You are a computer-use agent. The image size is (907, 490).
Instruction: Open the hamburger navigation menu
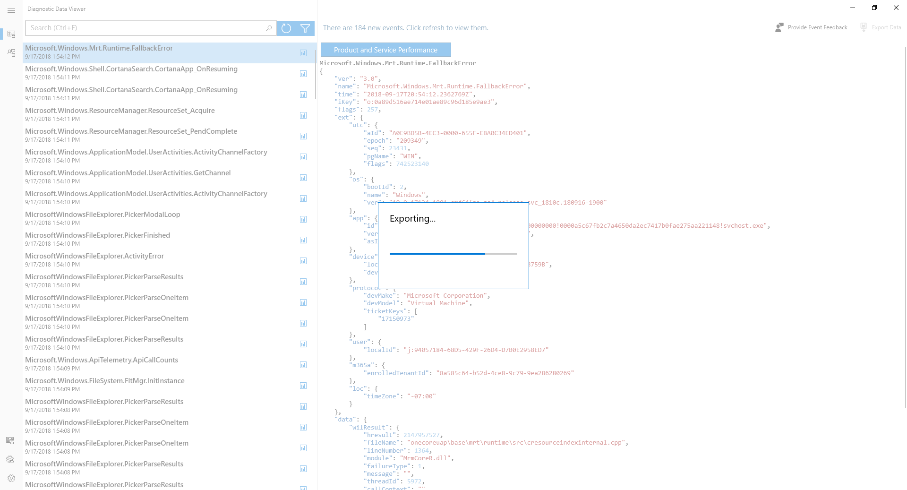click(11, 10)
